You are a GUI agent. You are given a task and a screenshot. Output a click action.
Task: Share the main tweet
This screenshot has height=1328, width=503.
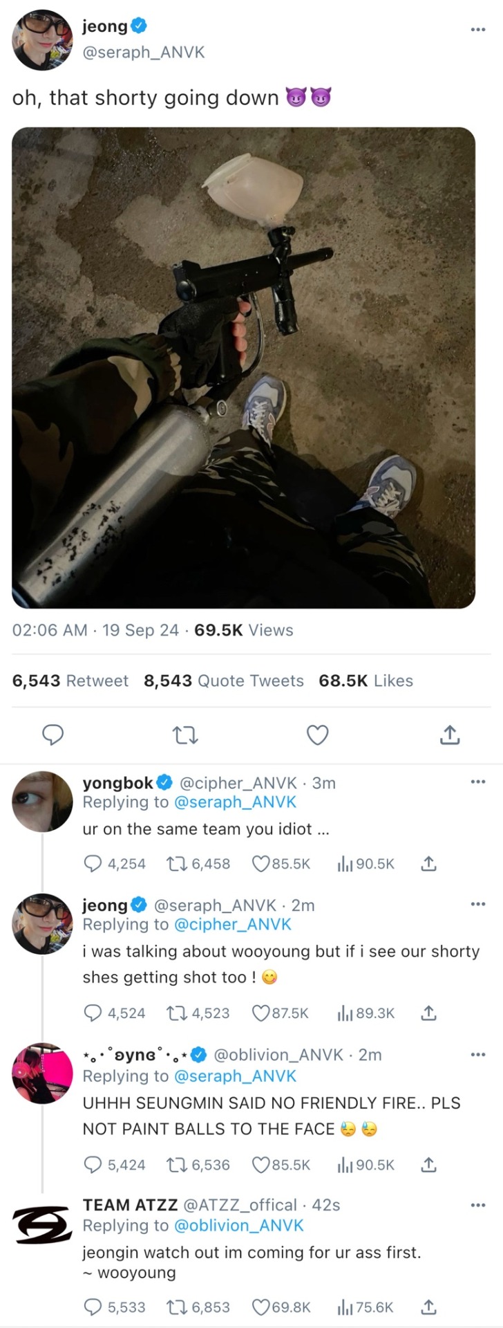pos(449,735)
